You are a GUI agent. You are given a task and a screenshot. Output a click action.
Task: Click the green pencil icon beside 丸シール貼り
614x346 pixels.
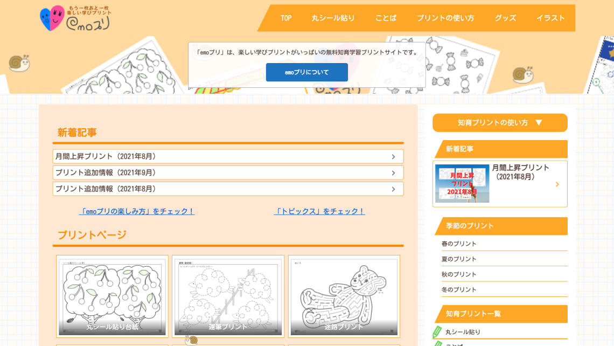[x=437, y=333]
